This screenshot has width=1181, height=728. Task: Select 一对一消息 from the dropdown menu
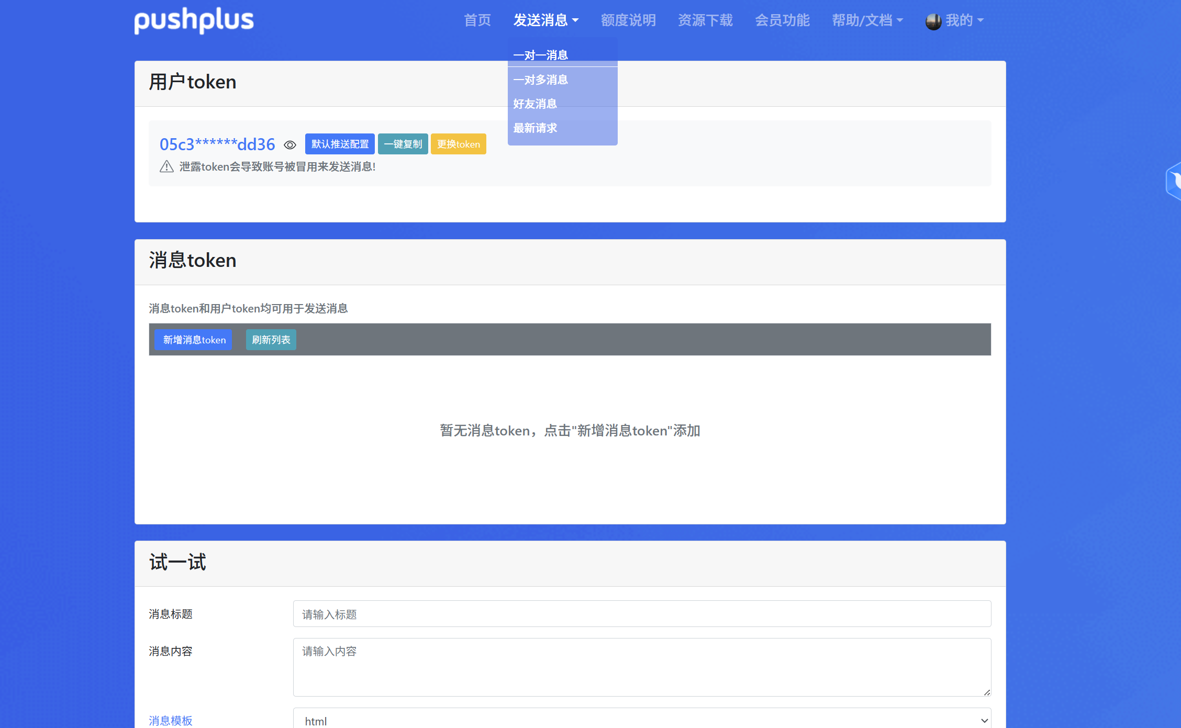(563, 55)
